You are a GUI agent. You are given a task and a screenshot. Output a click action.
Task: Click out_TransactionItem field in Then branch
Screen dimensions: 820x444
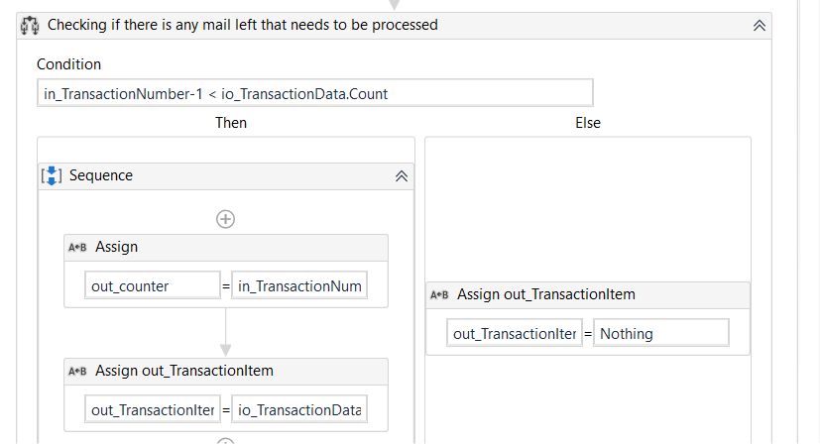tap(153, 409)
